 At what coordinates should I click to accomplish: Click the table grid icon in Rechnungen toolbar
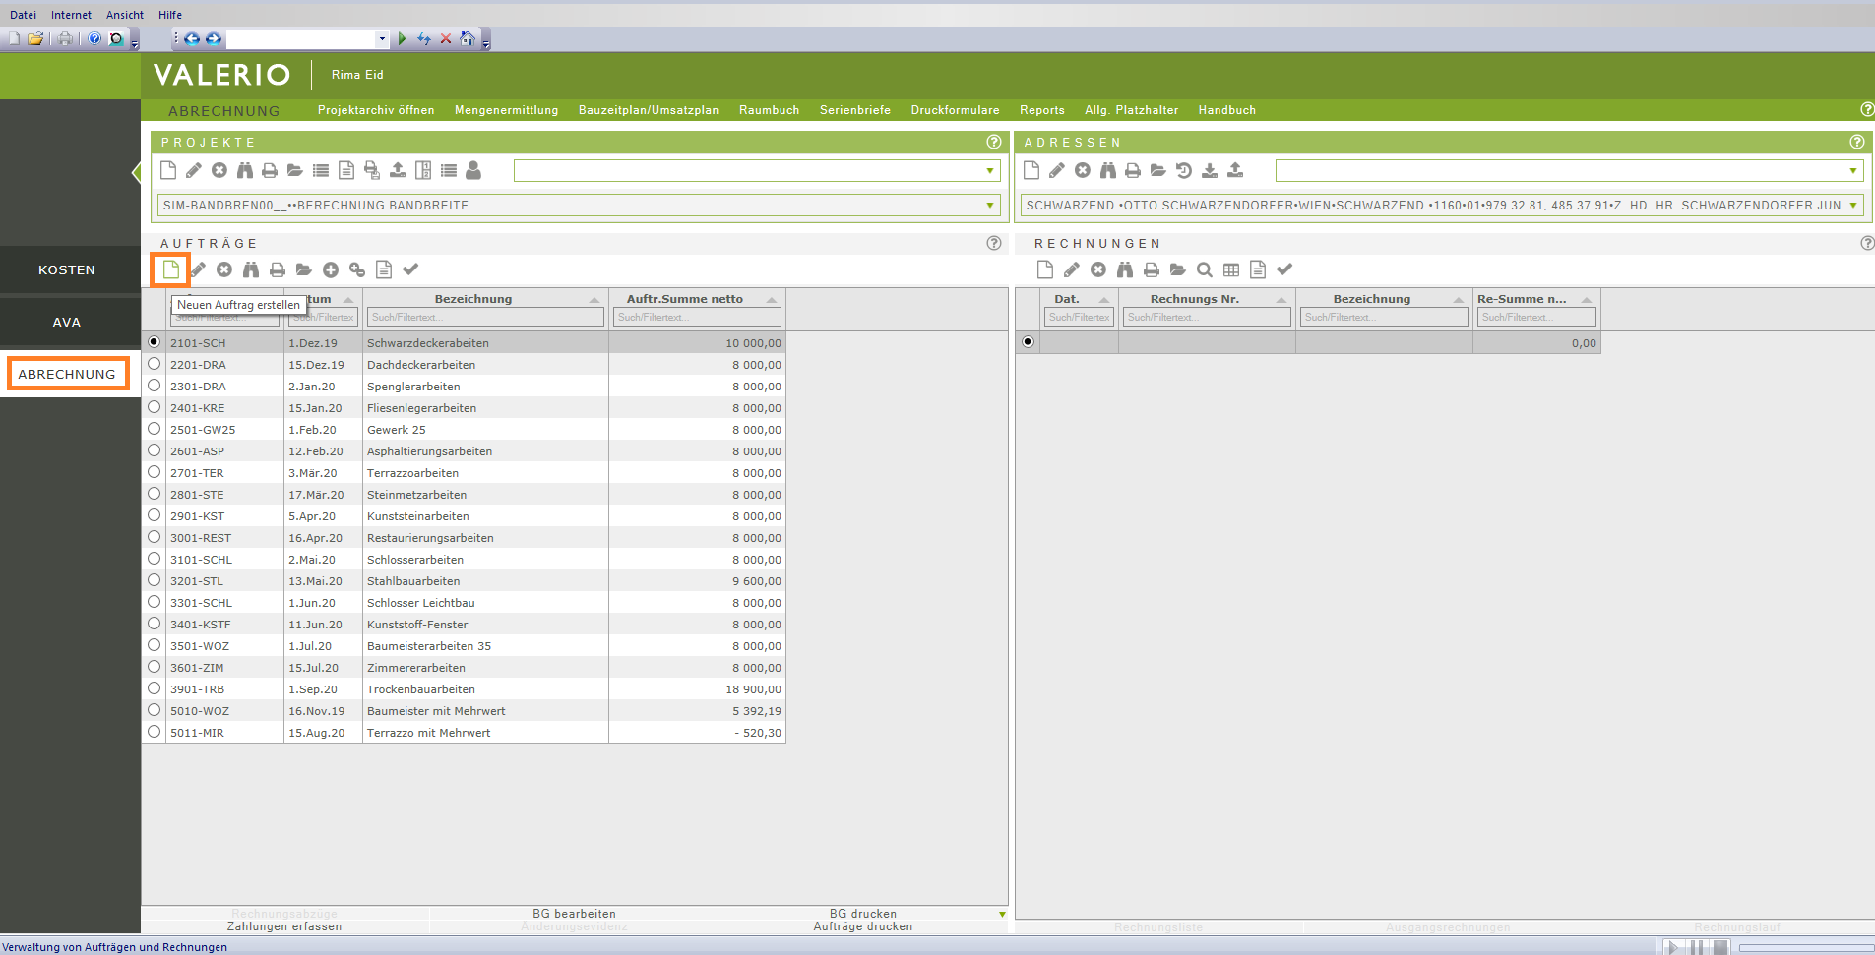click(1231, 269)
